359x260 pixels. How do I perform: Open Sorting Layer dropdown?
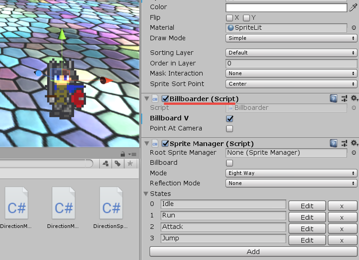291,53
